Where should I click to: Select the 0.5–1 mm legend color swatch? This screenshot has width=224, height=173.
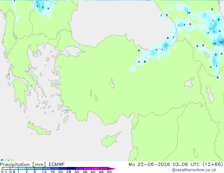coord(14,168)
